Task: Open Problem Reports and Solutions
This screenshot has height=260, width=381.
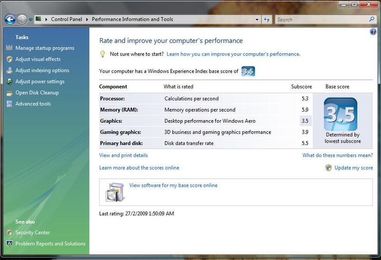Action: 50,244
